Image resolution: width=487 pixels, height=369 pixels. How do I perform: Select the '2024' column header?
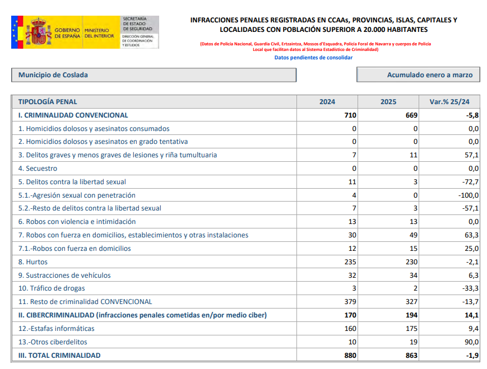pyautogui.click(x=327, y=102)
